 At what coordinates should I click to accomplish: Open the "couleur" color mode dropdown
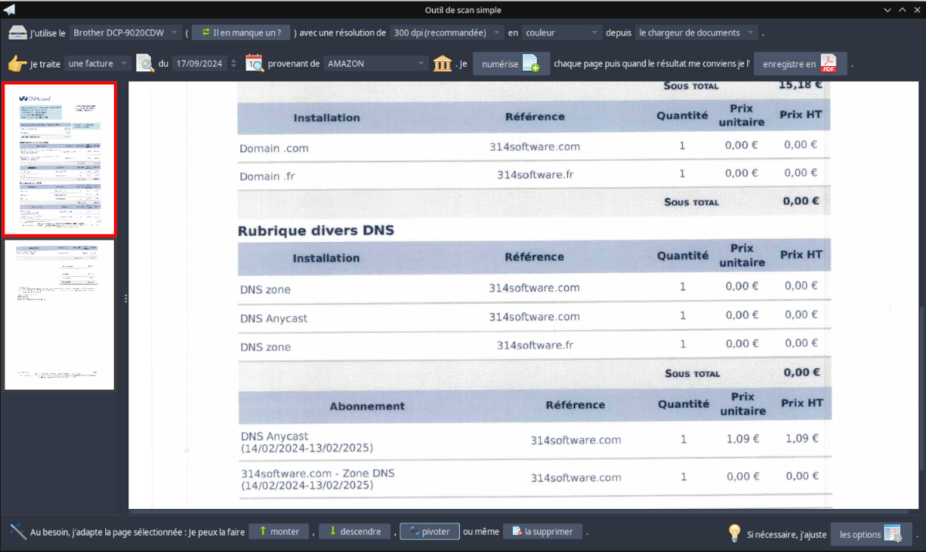coord(561,32)
